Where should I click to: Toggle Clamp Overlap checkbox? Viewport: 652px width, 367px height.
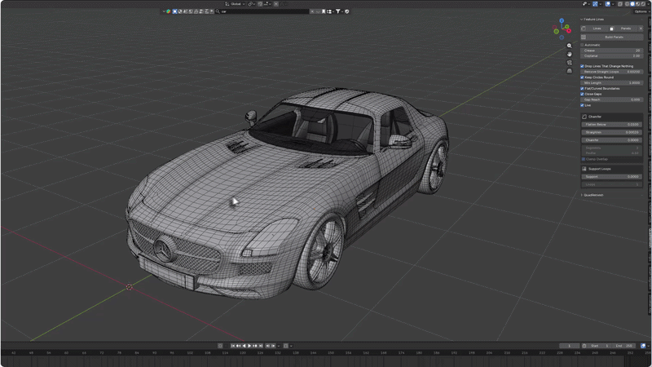(x=584, y=159)
